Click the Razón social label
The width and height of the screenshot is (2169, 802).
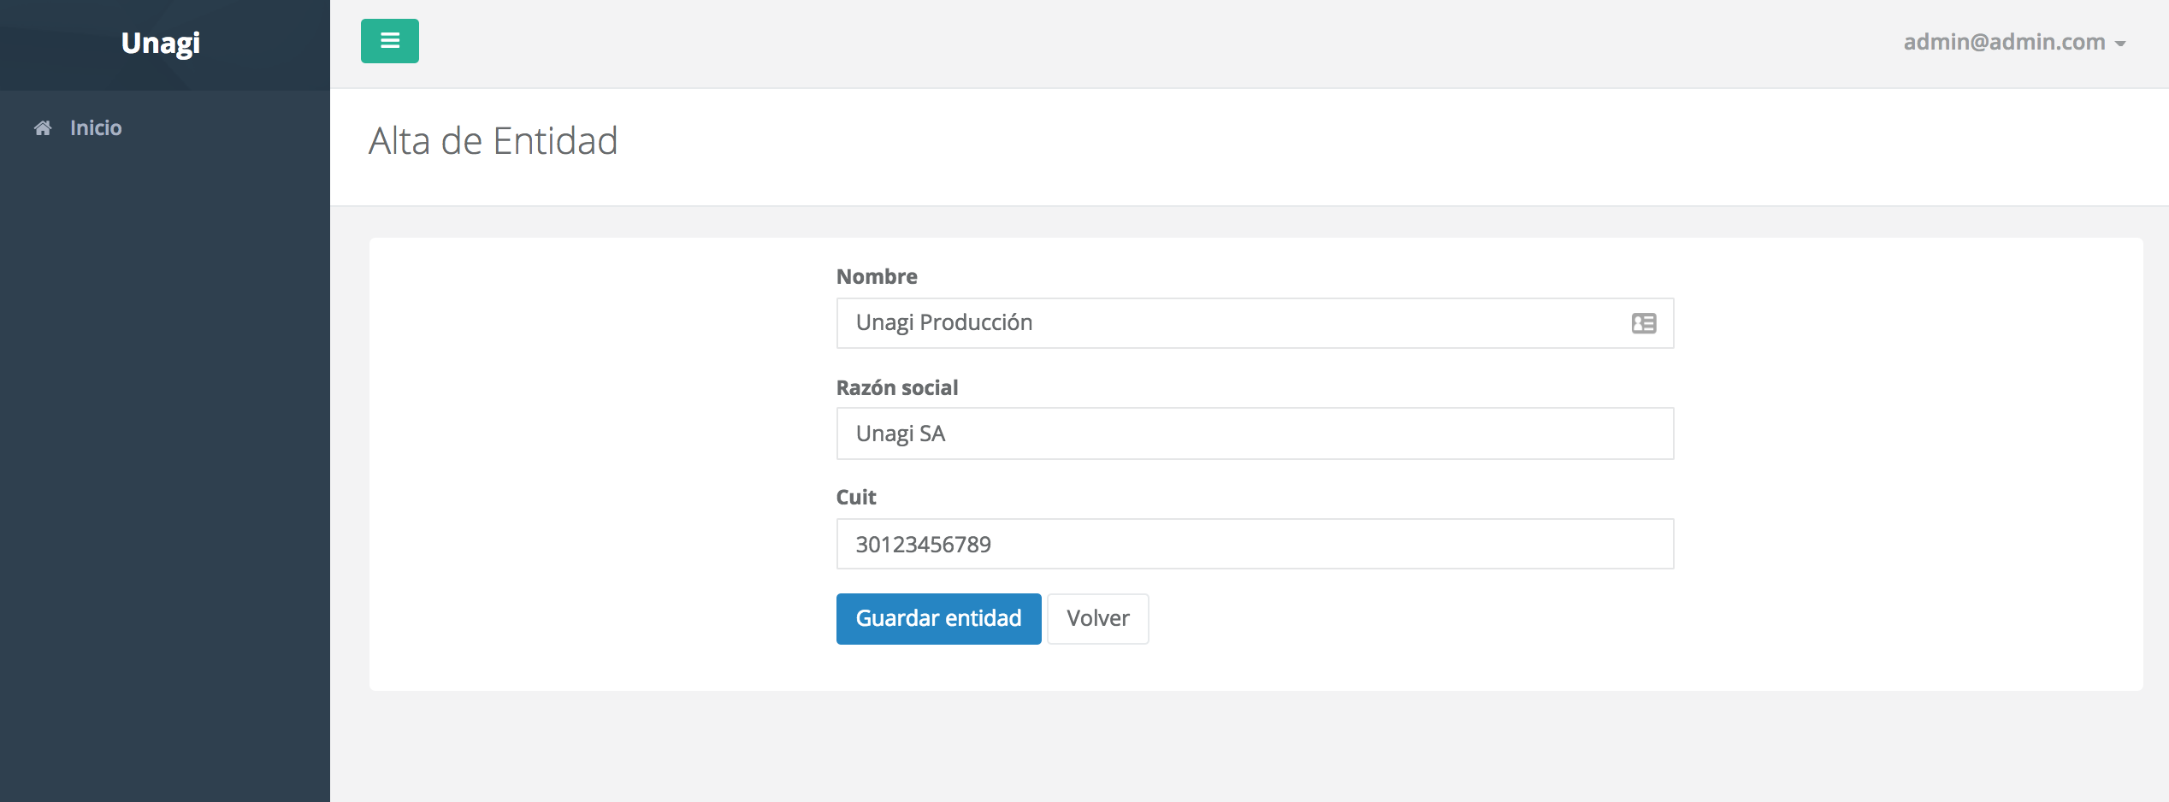click(897, 387)
